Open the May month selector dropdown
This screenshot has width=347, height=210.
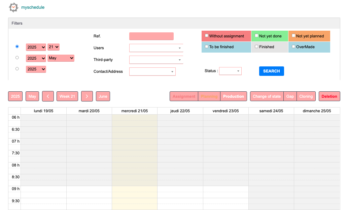coord(61,58)
